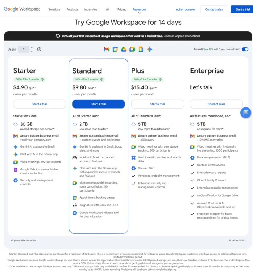The height and width of the screenshot is (275, 253).
Task: Click the help icon on Standard discount badge
Action: [x=101, y=79]
